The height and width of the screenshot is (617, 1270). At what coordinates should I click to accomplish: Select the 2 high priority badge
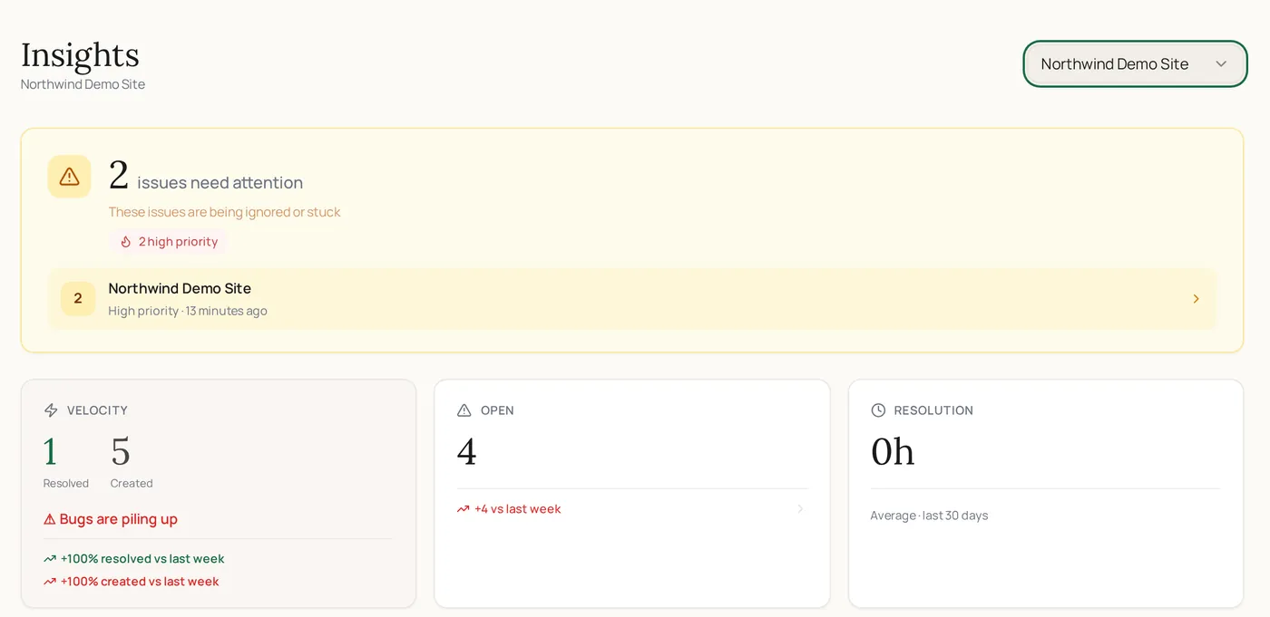click(x=169, y=242)
